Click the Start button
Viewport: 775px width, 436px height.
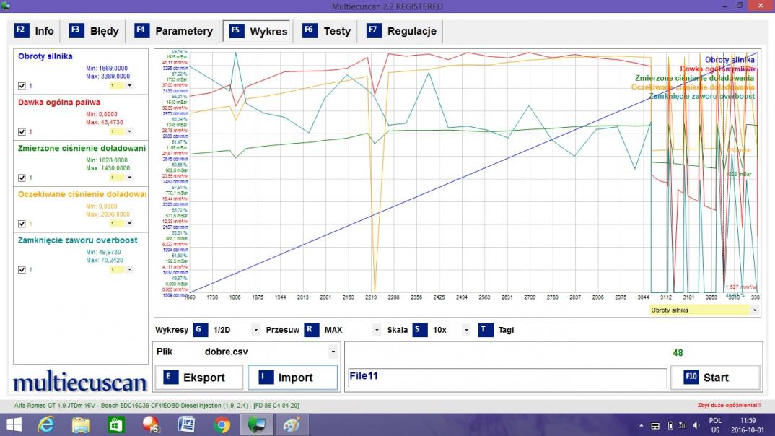click(714, 378)
